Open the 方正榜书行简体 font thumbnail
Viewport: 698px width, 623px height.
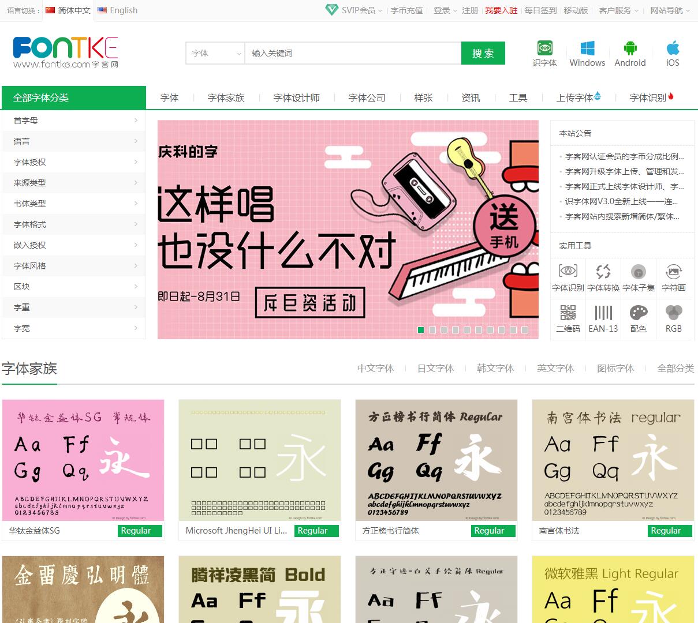click(x=436, y=460)
